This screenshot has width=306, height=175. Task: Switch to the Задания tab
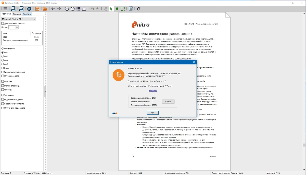pos(17,14)
